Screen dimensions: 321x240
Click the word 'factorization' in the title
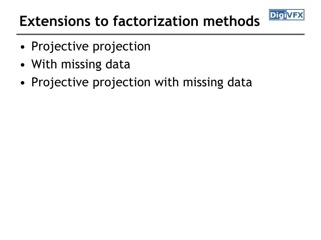point(155,21)
